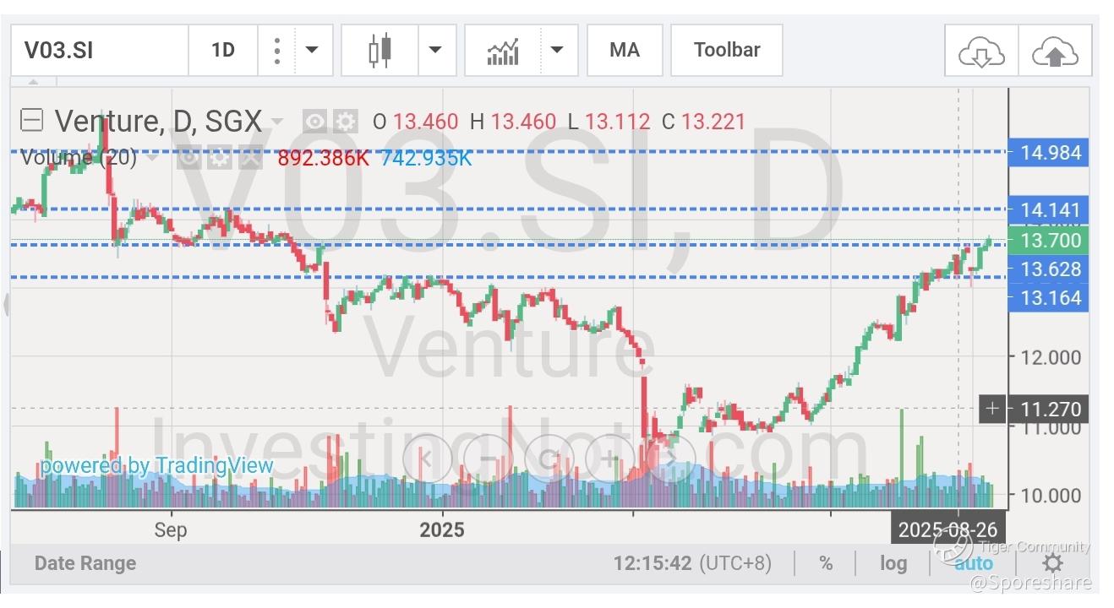Open the chart settings gear at bottom right
This screenshot has width=1114, height=608.
point(1052,563)
